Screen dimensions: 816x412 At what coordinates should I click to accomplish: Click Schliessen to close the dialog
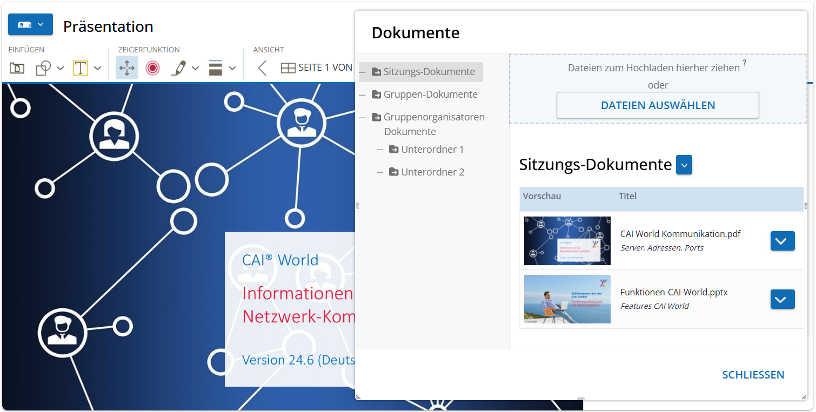coord(753,375)
